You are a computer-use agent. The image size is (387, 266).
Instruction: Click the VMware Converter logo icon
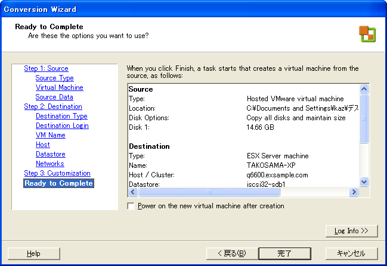pyautogui.click(x=367, y=34)
